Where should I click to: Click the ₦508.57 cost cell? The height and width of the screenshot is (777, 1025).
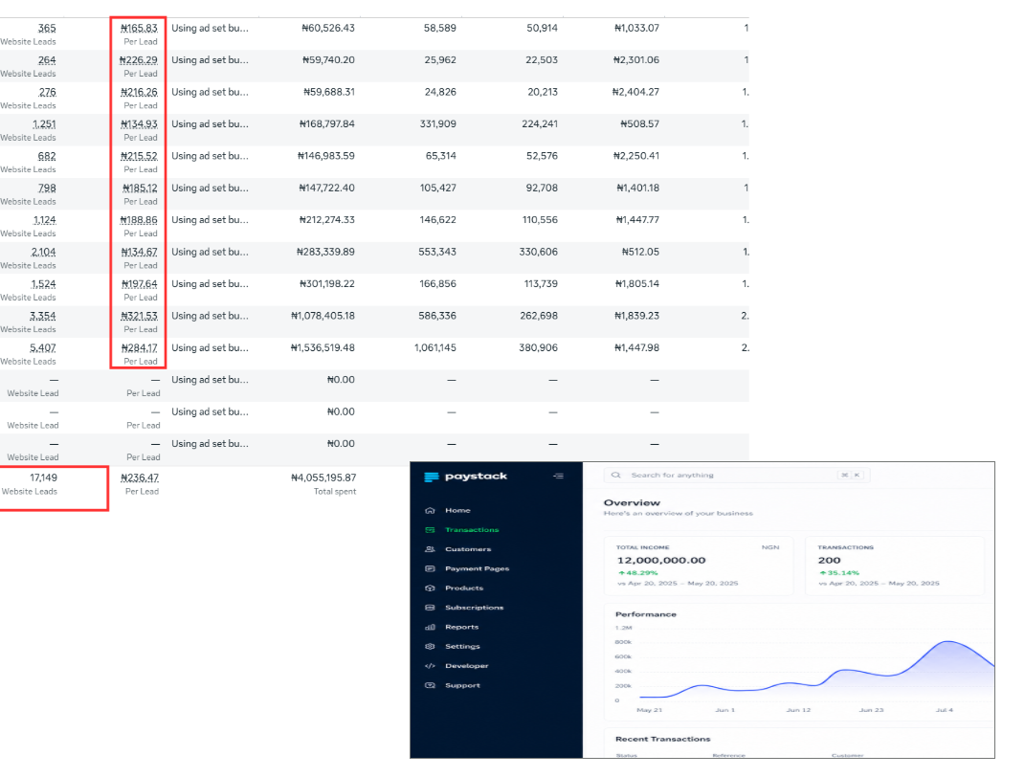tap(640, 124)
